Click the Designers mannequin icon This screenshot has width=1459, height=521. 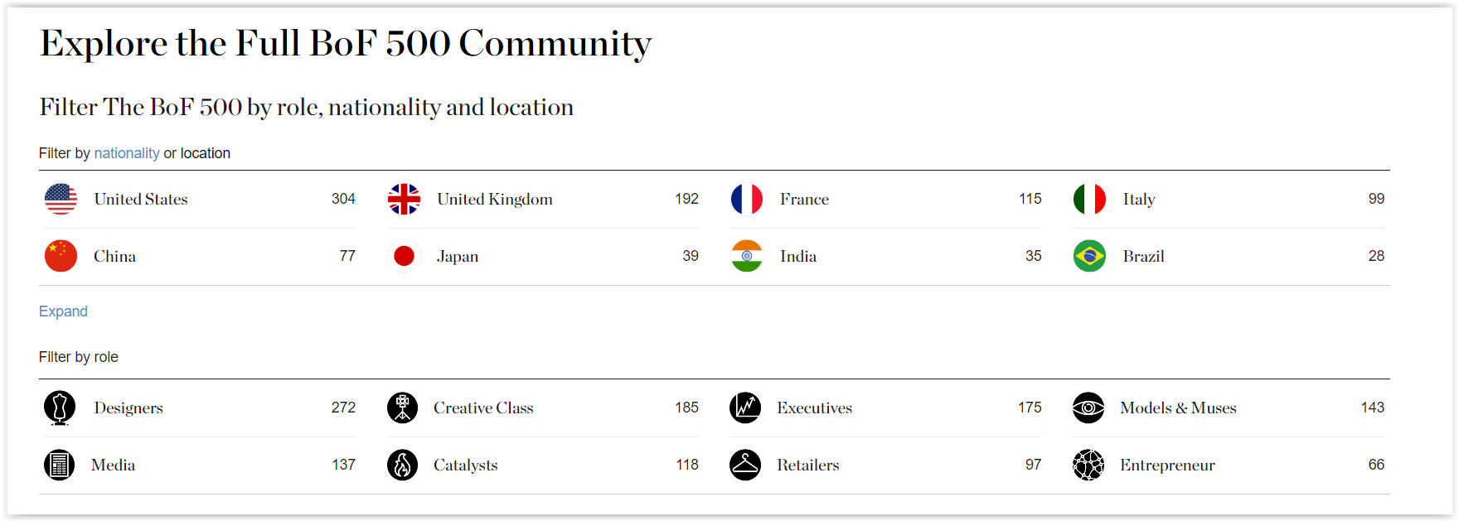[60, 408]
